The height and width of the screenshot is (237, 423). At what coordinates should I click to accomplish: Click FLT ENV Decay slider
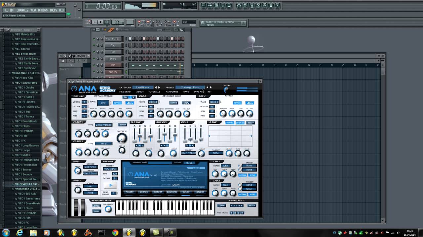(140, 136)
